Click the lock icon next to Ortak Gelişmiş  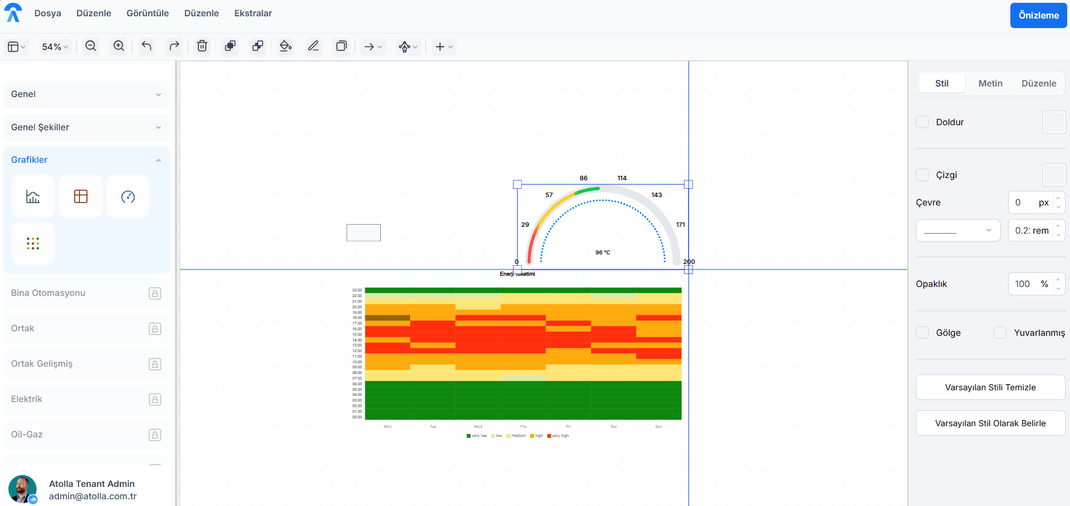pyautogui.click(x=155, y=364)
